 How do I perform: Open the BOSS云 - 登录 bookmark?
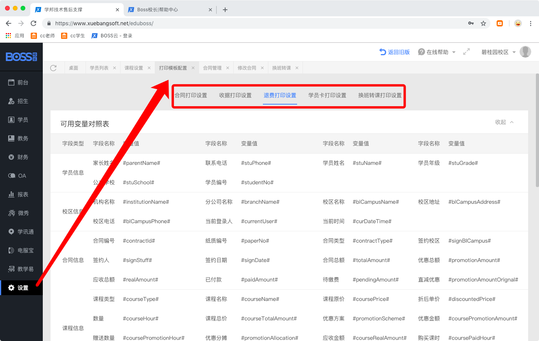click(112, 36)
